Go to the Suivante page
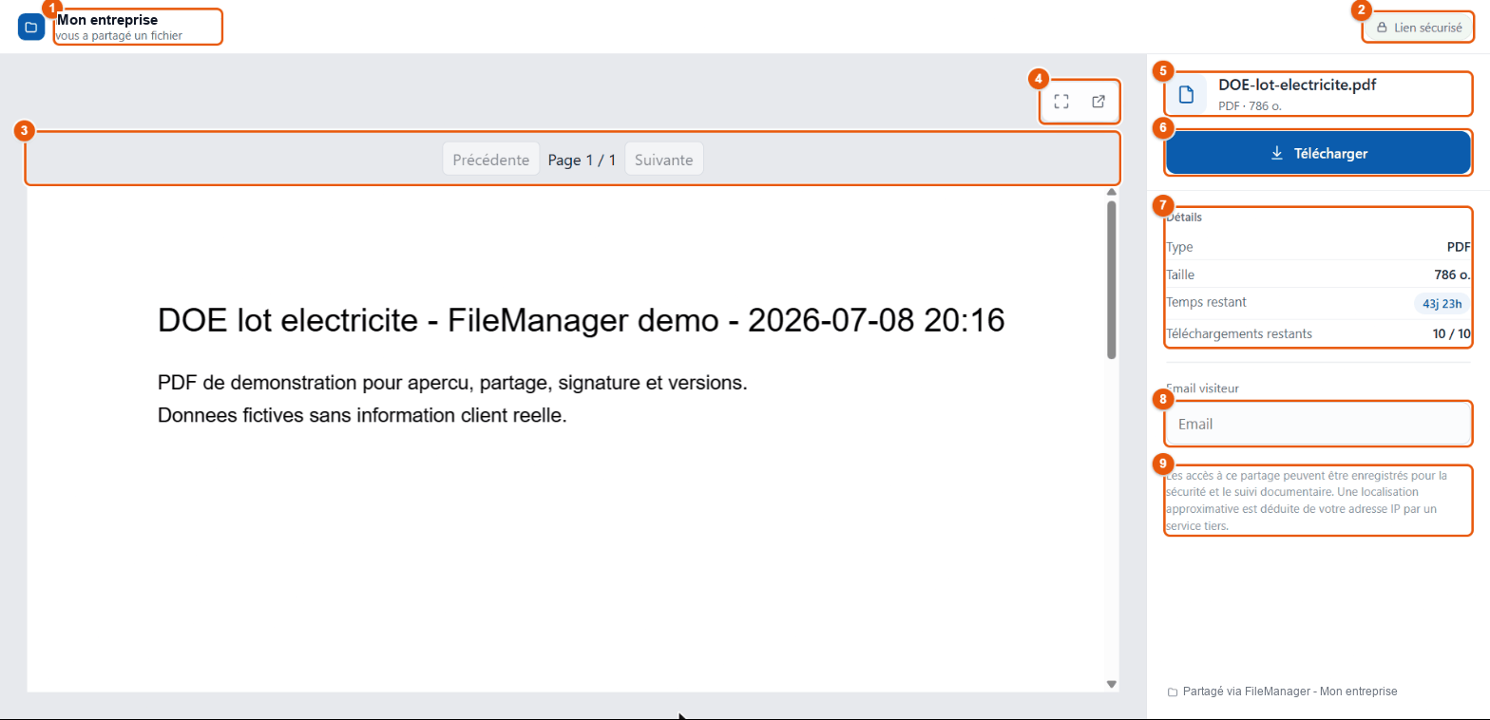 tap(663, 160)
